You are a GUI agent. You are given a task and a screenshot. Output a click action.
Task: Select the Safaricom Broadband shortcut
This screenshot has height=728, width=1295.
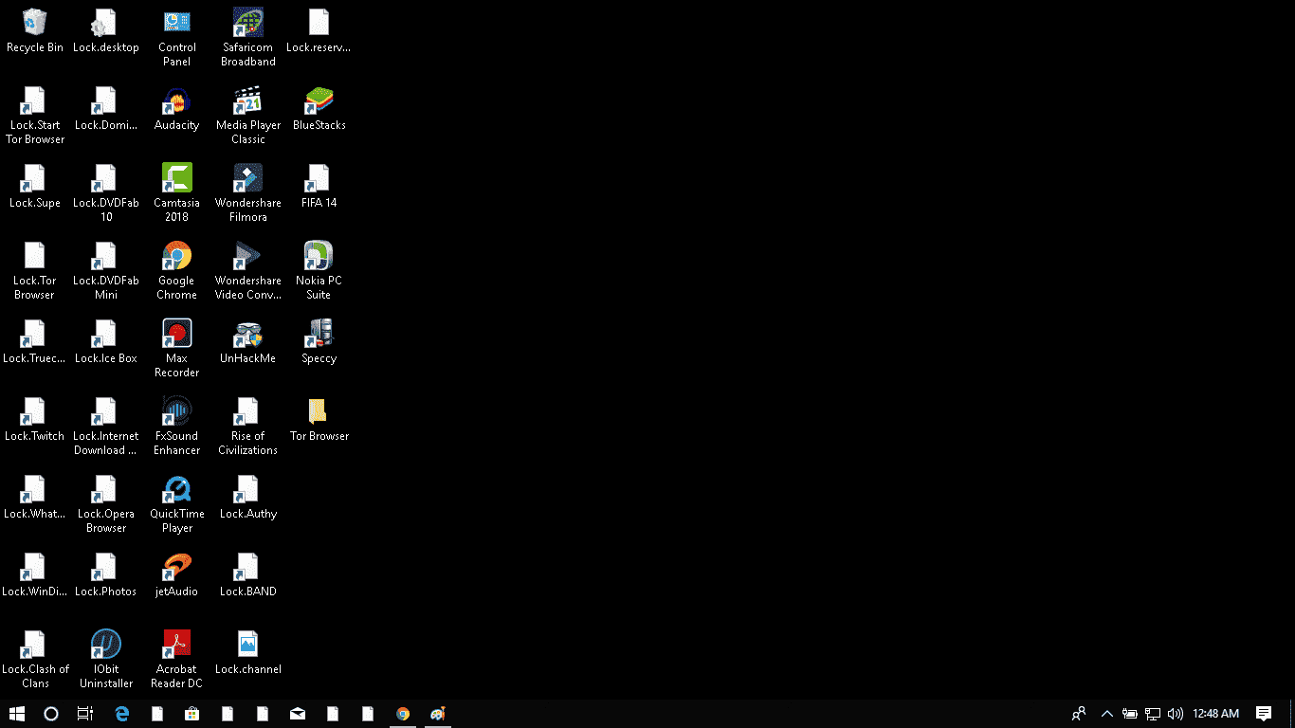[248, 38]
